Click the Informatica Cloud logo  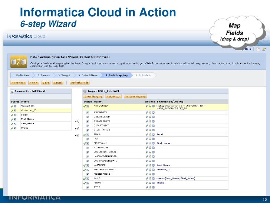(x=26, y=36)
